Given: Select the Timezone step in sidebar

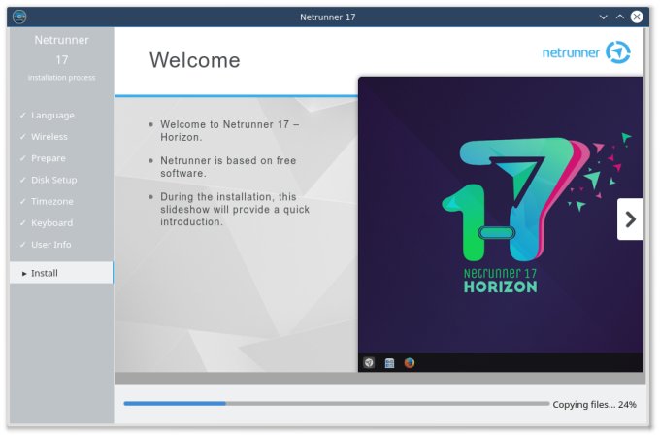Looking at the screenshot, I should click(x=52, y=201).
